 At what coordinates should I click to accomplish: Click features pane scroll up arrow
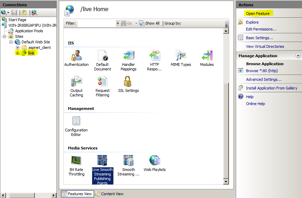226,31
